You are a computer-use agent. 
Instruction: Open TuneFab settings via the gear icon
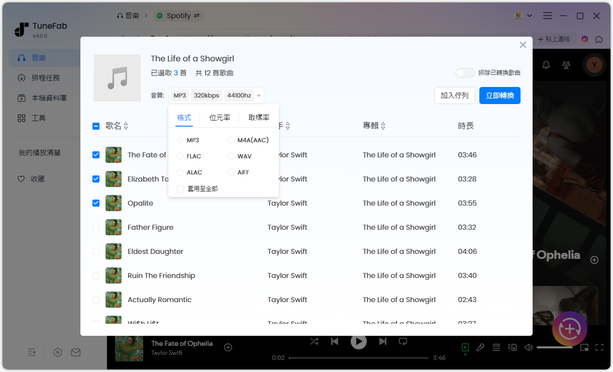[x=57, y=352]
